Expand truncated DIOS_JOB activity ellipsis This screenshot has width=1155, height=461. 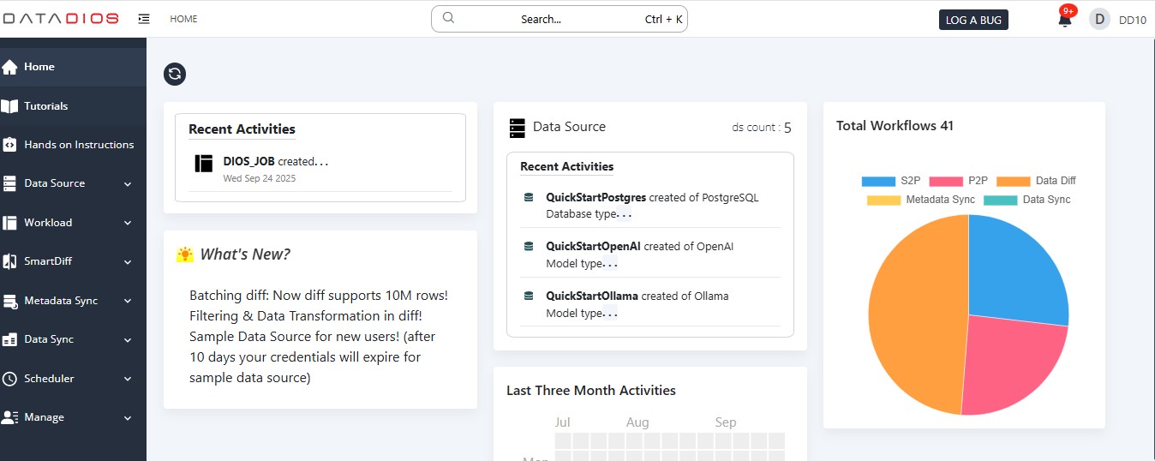[323, 162]
